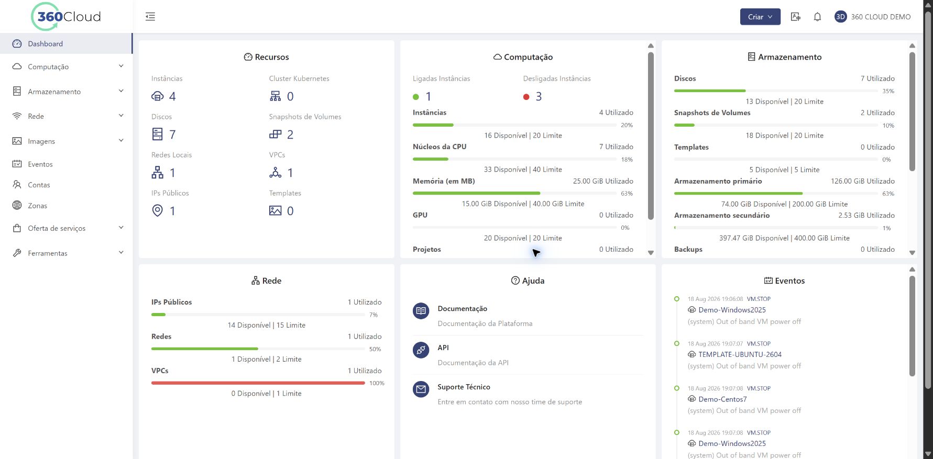Image resolution: width=933 pixels, height=459 pixels.
Task: Click the Instâncias server icon in Recursos
Action: point(157,96)
